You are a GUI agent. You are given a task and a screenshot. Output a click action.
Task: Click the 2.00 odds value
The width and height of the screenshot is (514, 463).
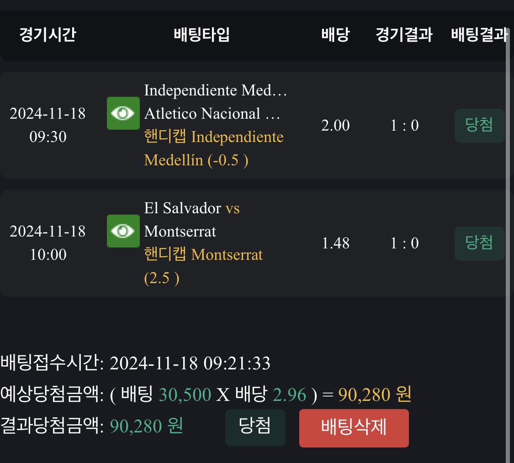click(335, 126)
